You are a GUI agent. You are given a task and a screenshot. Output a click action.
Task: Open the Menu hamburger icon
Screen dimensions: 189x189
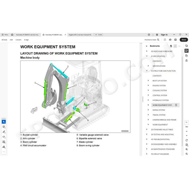tap(2, 35)
